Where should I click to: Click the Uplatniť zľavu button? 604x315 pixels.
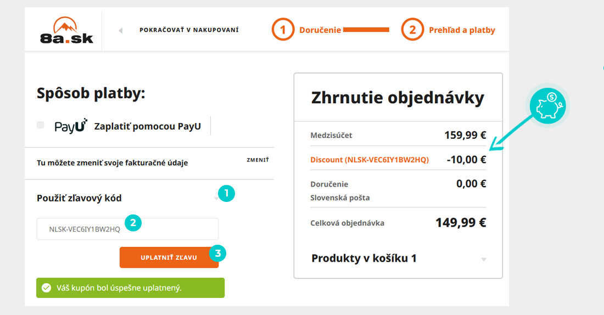(x=169, y=257)
